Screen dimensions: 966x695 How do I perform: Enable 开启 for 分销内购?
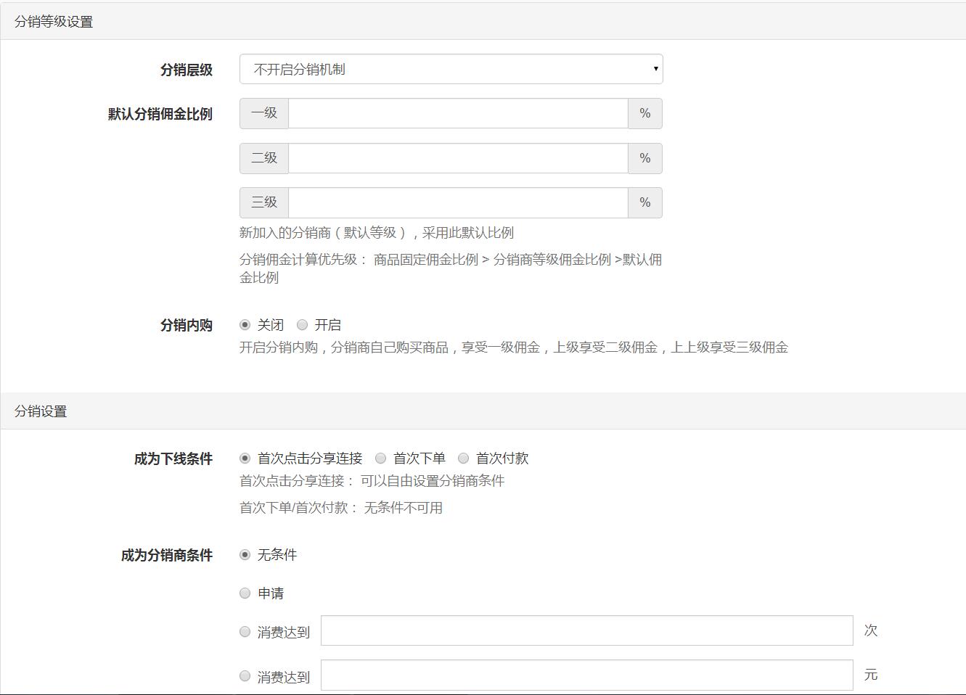302,324
